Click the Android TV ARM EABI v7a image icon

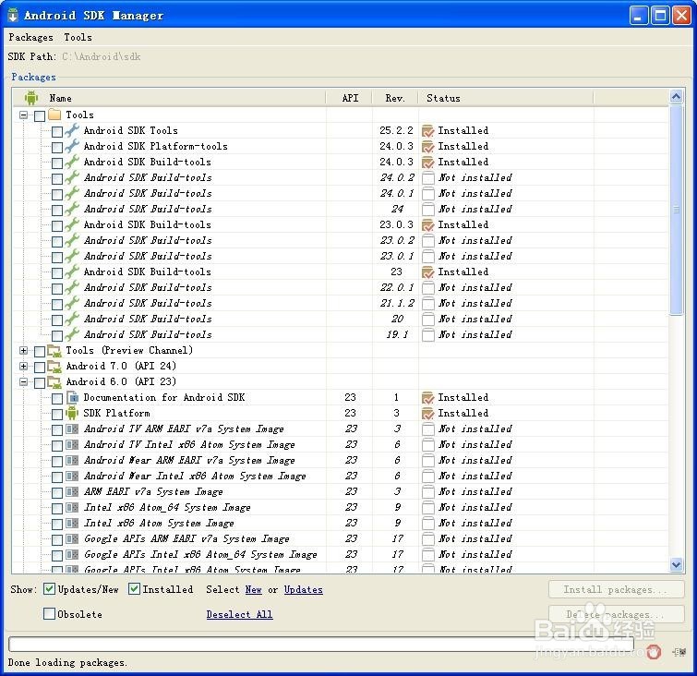[x=72, y=429]
